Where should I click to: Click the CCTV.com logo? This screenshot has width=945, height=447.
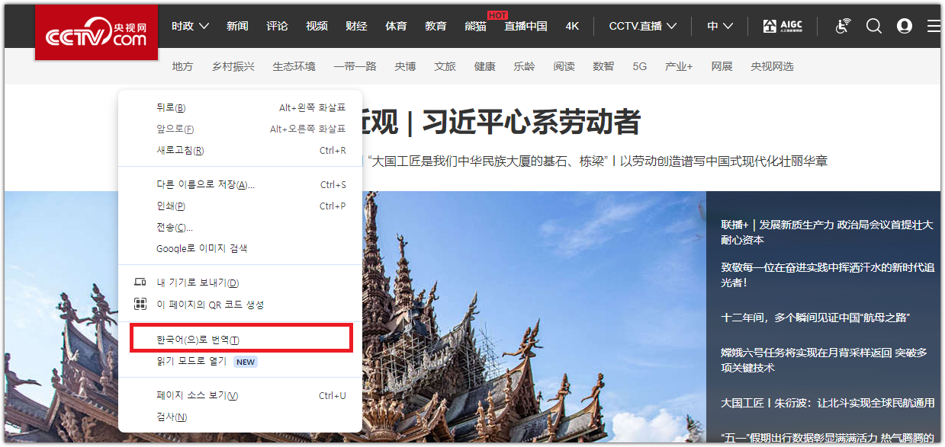(96, 32)
